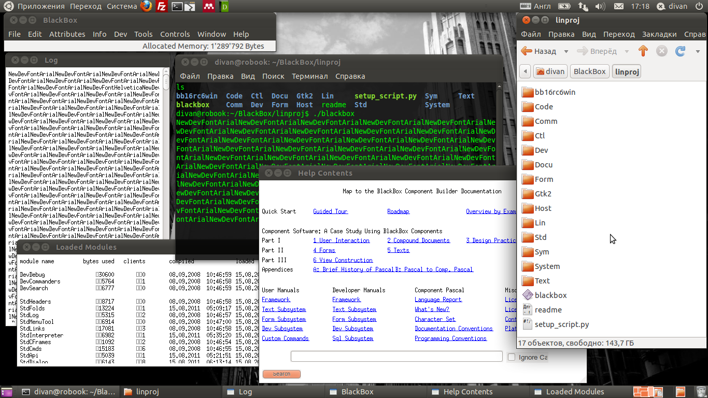Go up to parent folder with the up arrow
Viewport: 708px width, 398px height.
tap(643, 51)
